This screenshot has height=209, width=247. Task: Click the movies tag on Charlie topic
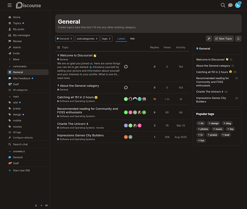[x=100, y=127]
